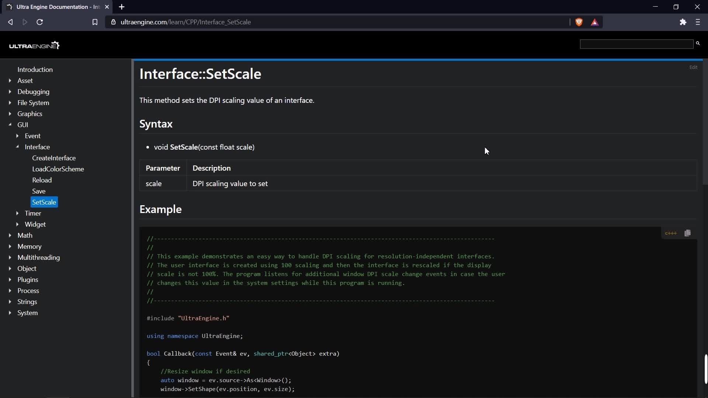Click the search magnifier icon
This screenshot has height=398, width=708.
coord(698,43)
